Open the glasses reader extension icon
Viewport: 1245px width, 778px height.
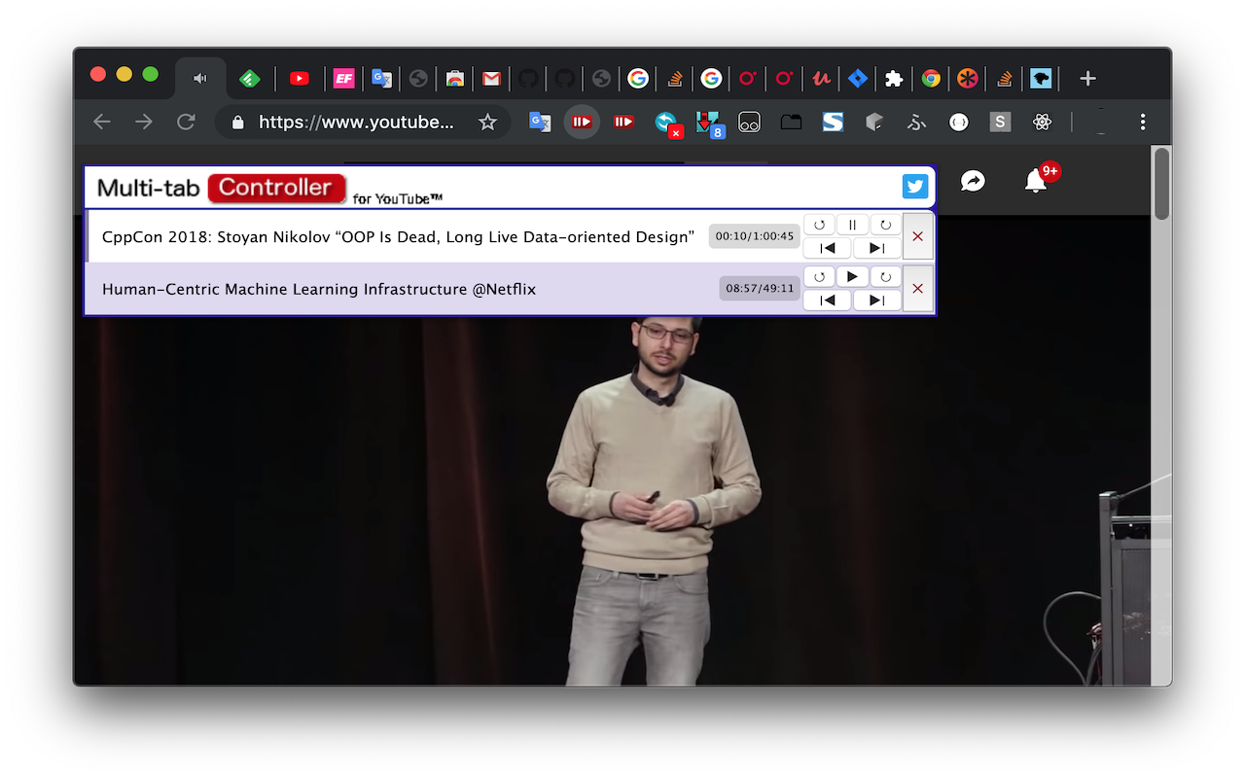pyautogui.click(x=749, y=123)
